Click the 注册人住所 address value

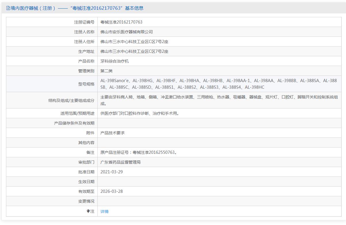click(134, 42)
